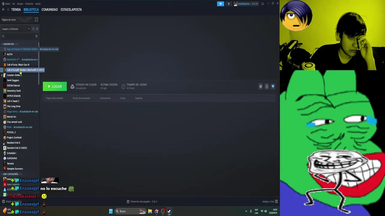Image resolution: width=385 pixels, height=216 pixels.
Task: Collapse the SIN CATEGORÍA section
Action: (2, 174)
